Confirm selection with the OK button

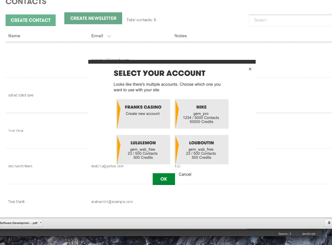[164, 179]
